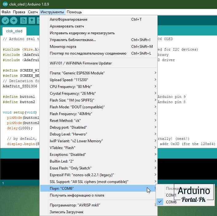Open Монитор порта

pyautogui.click(x=99, y=47)
